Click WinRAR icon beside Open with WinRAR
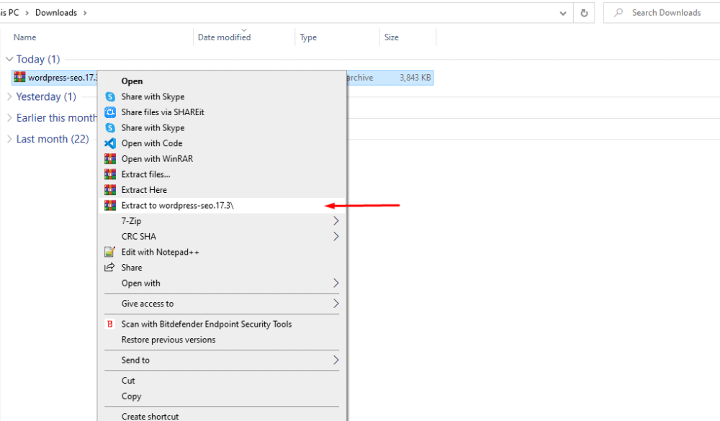 coord(110,159)
